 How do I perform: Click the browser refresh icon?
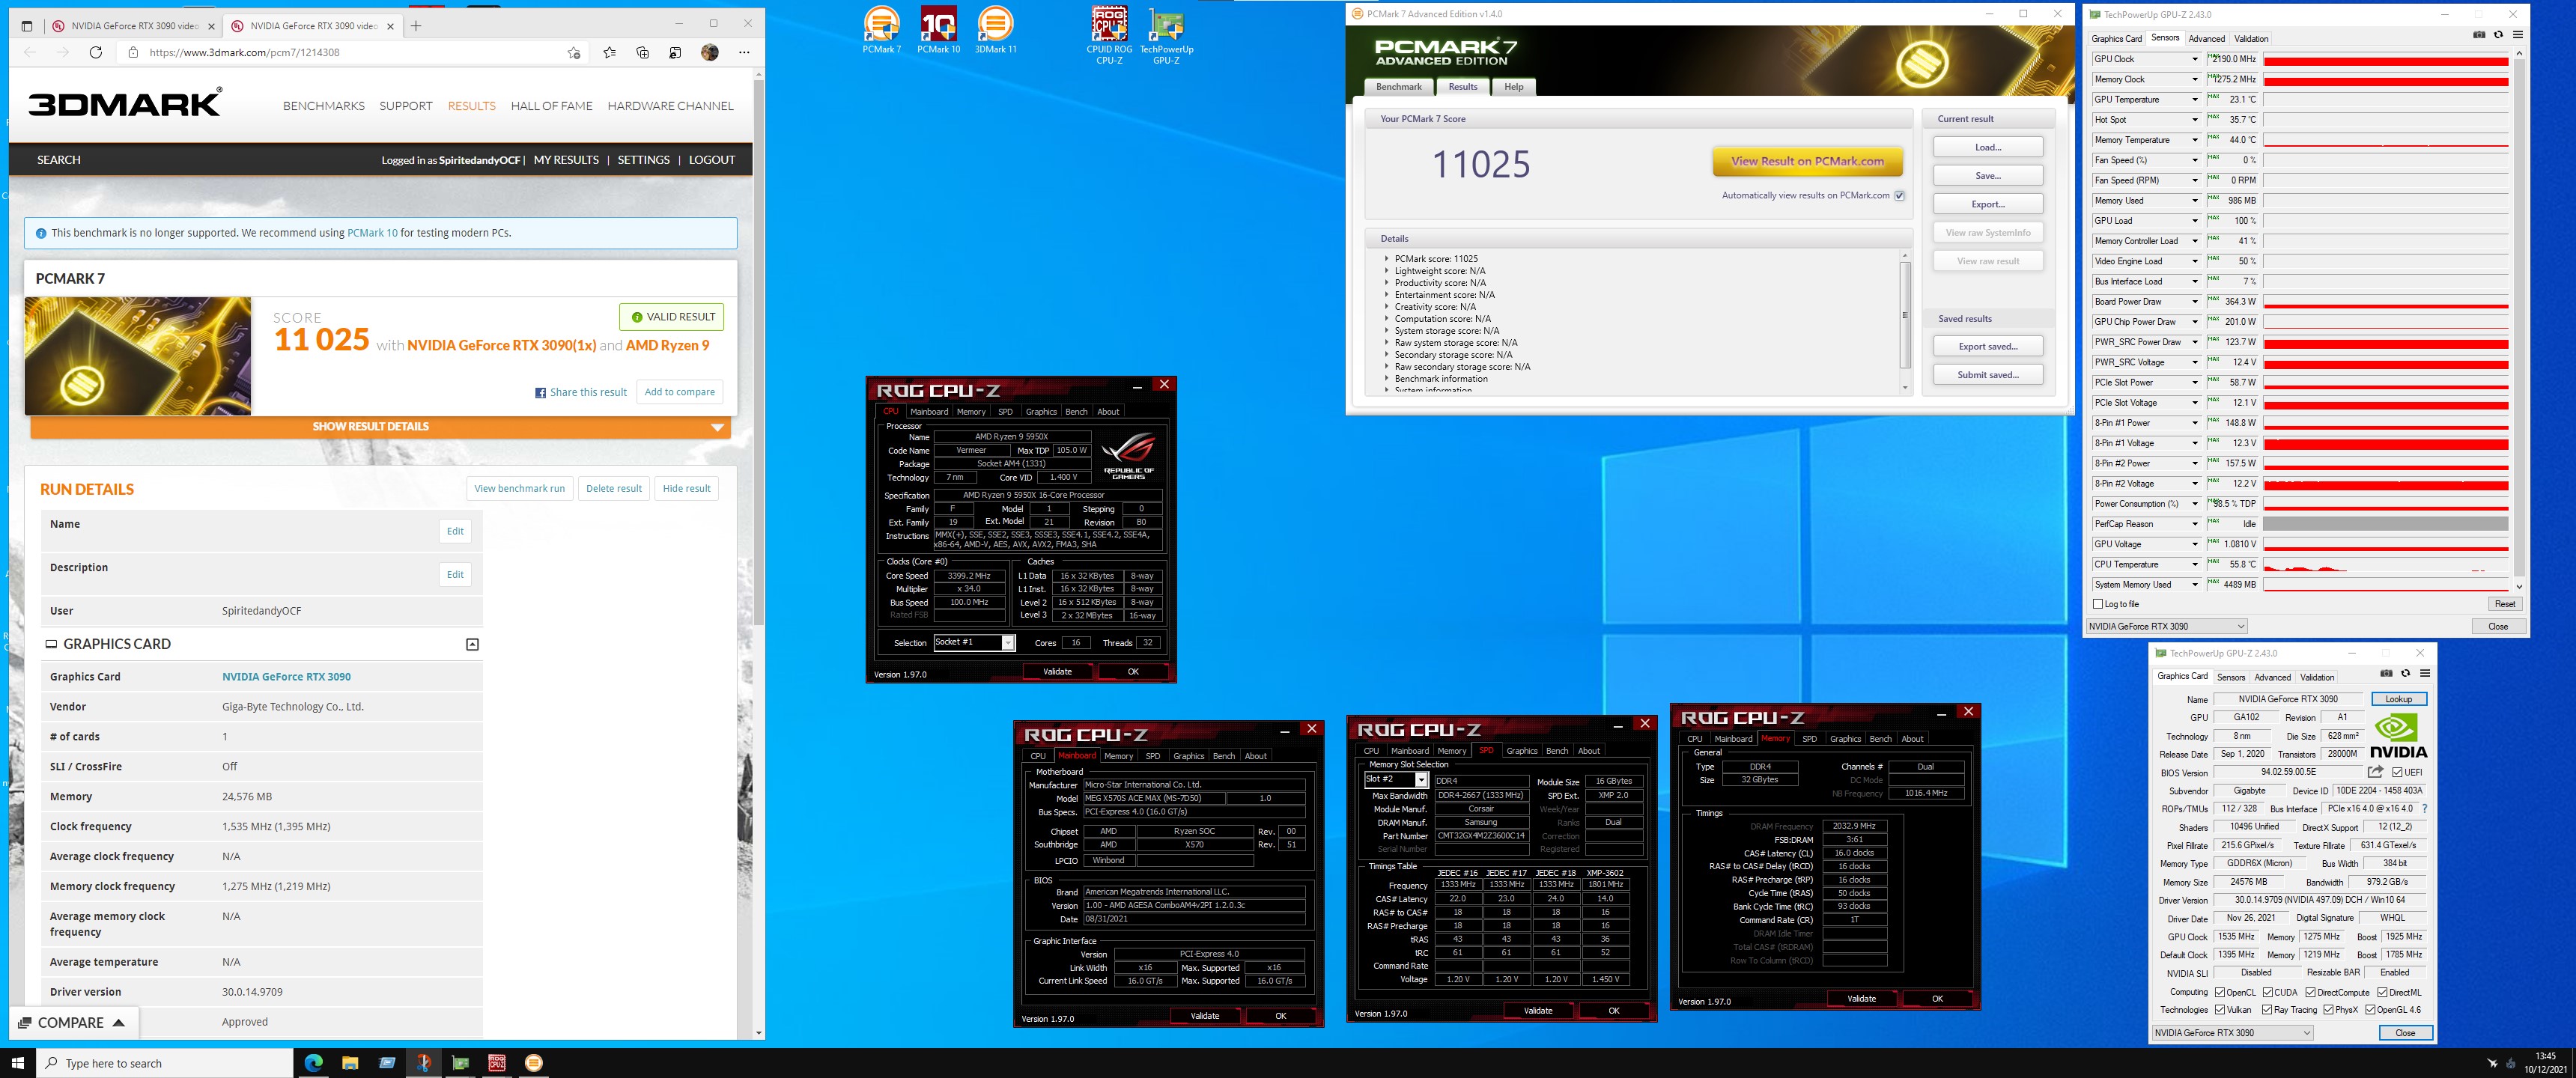tap(96, 52)
